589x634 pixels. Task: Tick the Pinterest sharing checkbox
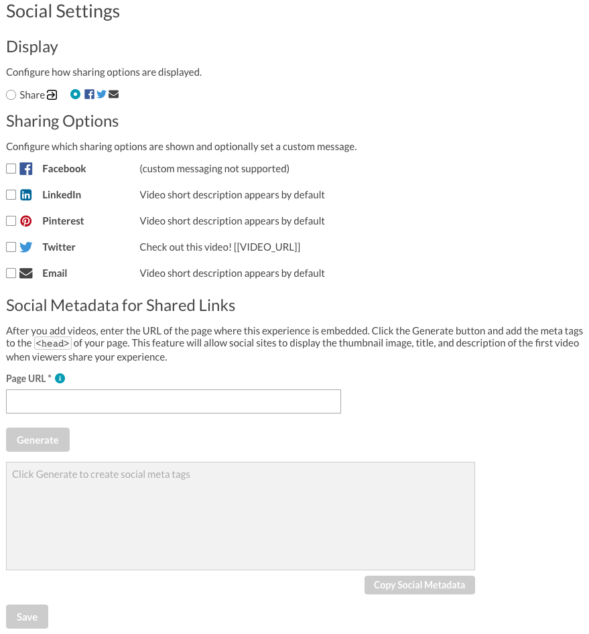(x=11, y=220)
